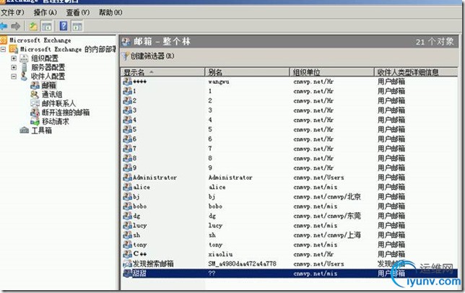This screenshot has height=293, width=465.
Task: Click the mailbox icon of row 9
Action: point(128,167)
